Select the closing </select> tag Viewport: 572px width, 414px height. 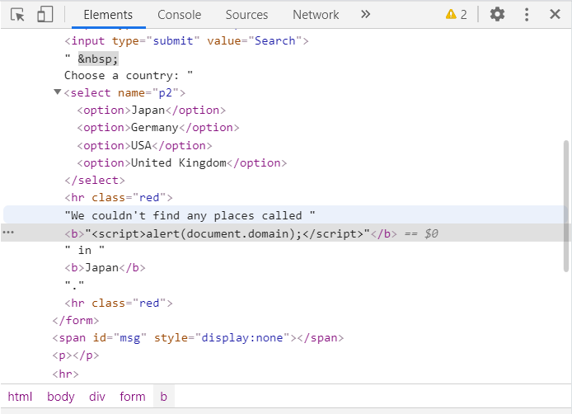[x=95, y=181]
